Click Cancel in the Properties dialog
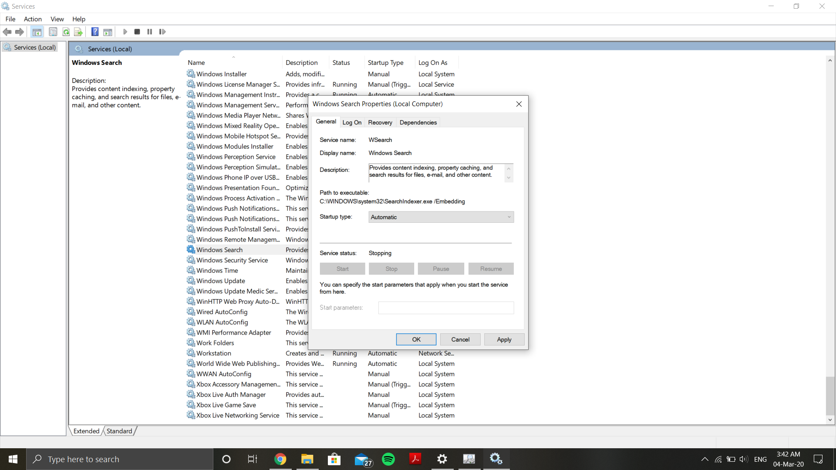Screen dimensions: 836x470 [x=460, y=339]
